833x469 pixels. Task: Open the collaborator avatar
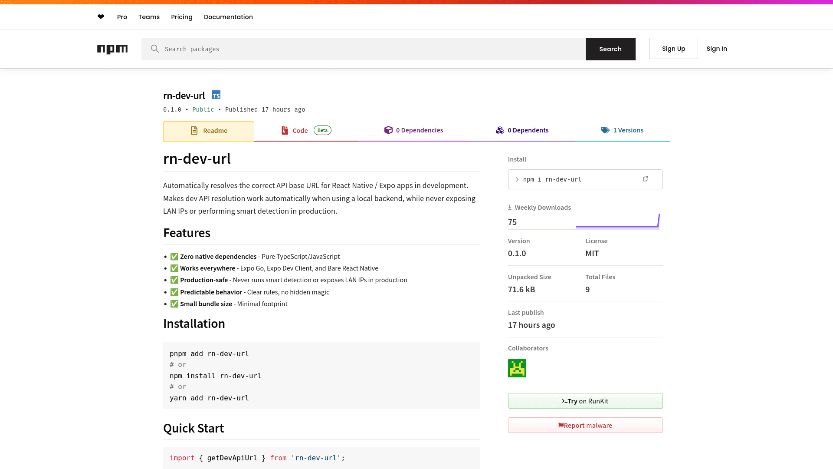coord(517,368)
